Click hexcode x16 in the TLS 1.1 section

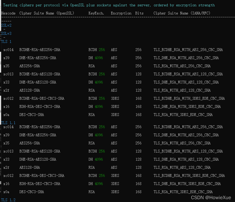tap(6, 184)
